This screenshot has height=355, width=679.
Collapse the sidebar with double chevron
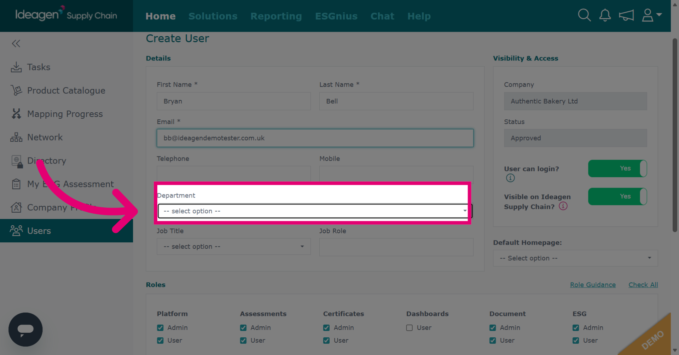coord(16,43)
